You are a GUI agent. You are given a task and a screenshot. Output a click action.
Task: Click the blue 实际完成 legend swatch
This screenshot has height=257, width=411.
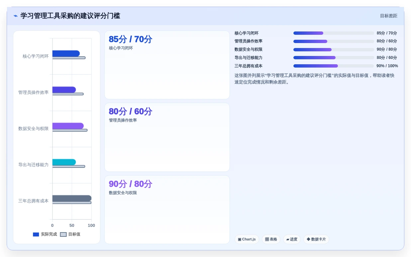tap(36, 234)
